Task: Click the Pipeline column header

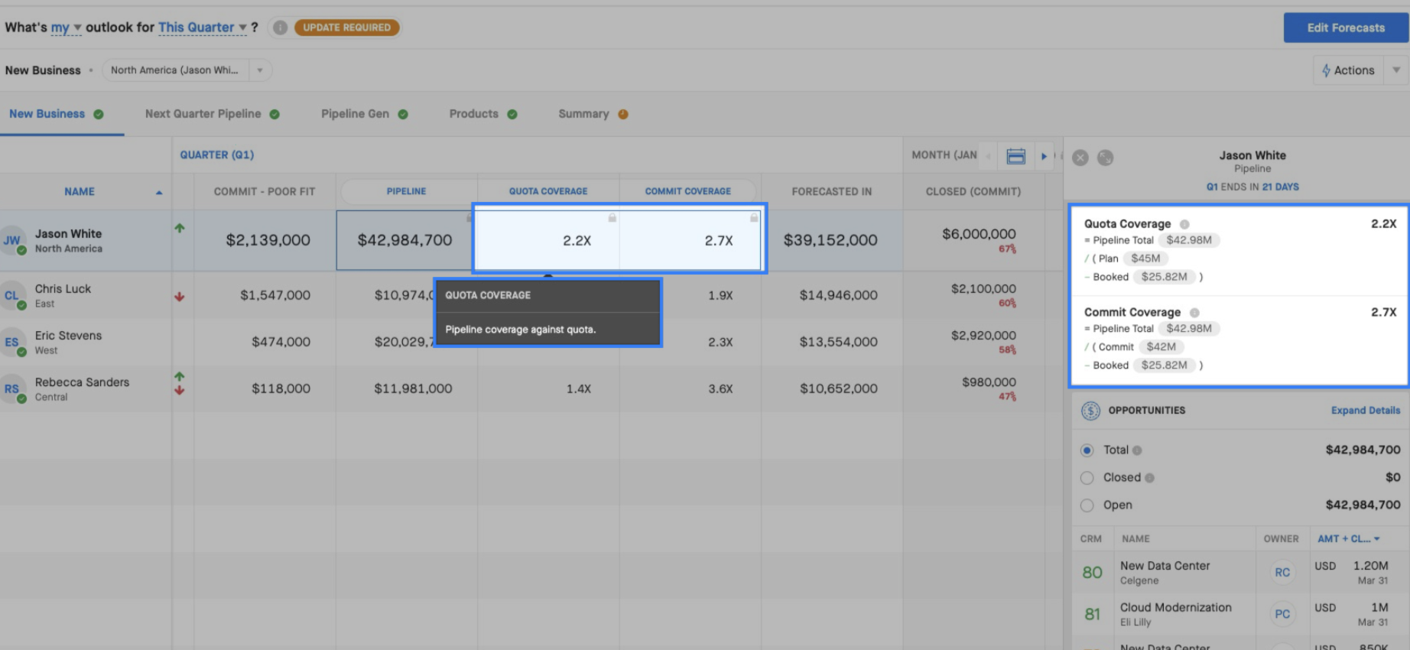Action: 406,191
